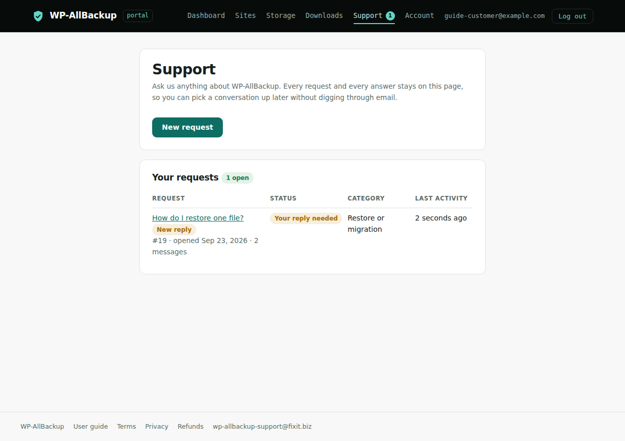Click the '1 open' requests badge
The height and width of the screenshot is (441, 625).
click(x=238, y=178)
